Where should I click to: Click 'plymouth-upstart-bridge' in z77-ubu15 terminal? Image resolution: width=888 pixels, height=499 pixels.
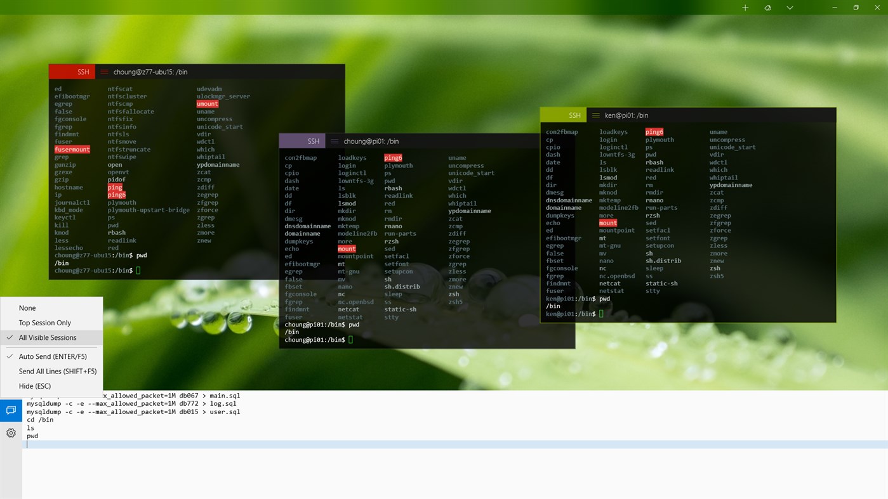[149, 210]
